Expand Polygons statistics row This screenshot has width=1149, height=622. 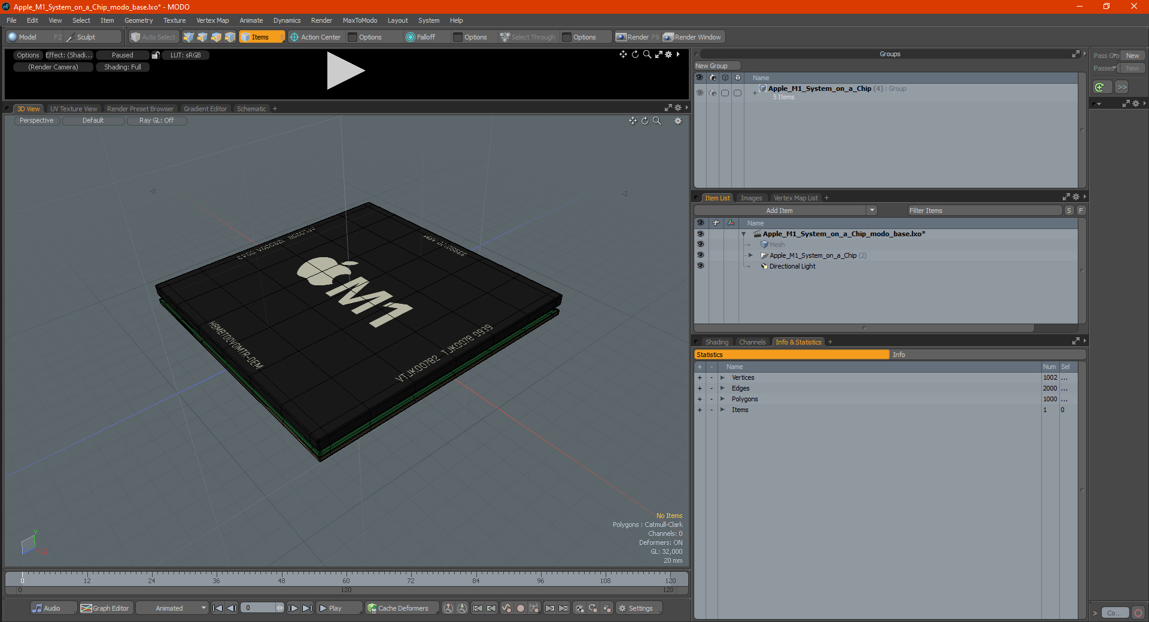pos(722,399)
